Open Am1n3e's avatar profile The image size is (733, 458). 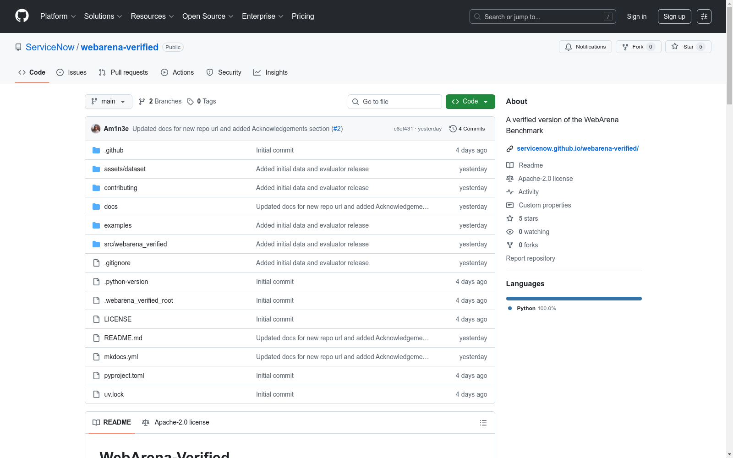(96, 129)
